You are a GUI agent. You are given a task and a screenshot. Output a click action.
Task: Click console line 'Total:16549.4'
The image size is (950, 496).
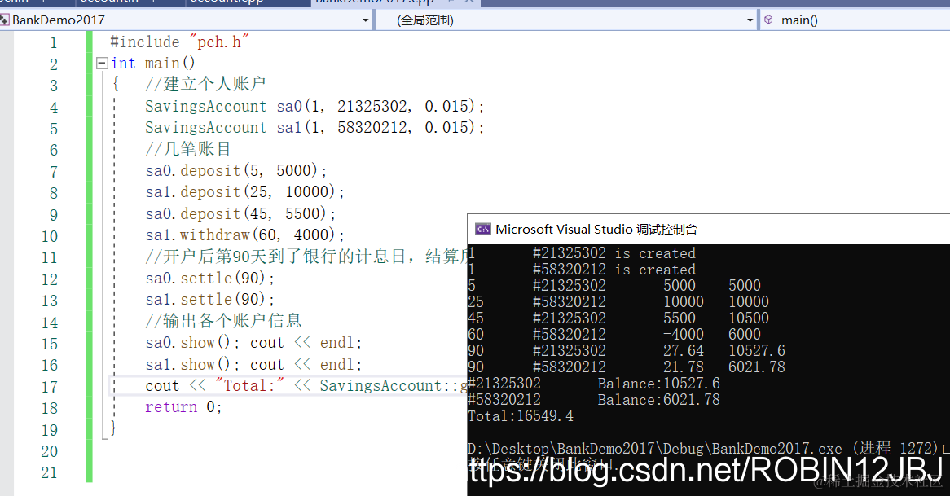coord(521,416)
